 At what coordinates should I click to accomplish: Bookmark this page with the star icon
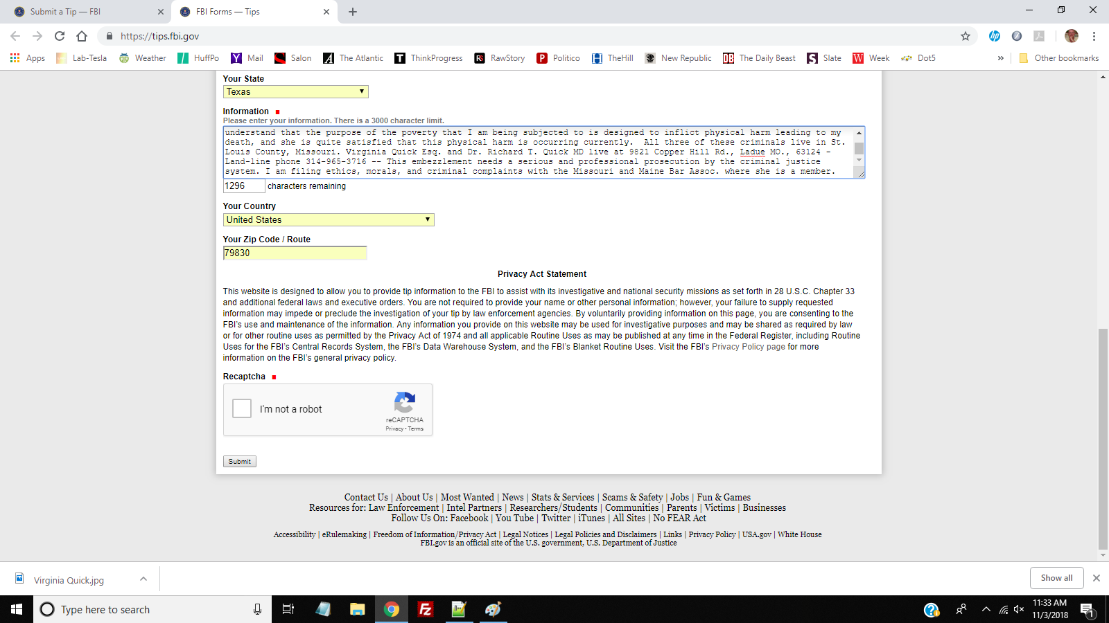coord(966,36)
